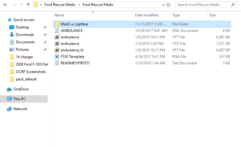Image resolution: width=241 pixels, height=147 pixels.
Task: Click the YTD File type cell
Action: click(179, 44)
